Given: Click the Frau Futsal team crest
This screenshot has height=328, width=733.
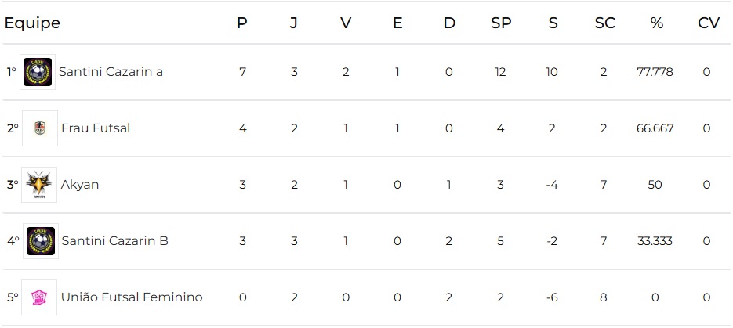Looking at the screenshot, I should pos(39,128).
